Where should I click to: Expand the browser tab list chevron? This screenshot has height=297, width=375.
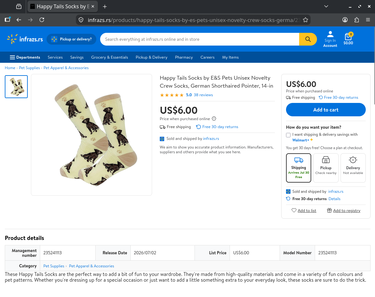point(326,6)
